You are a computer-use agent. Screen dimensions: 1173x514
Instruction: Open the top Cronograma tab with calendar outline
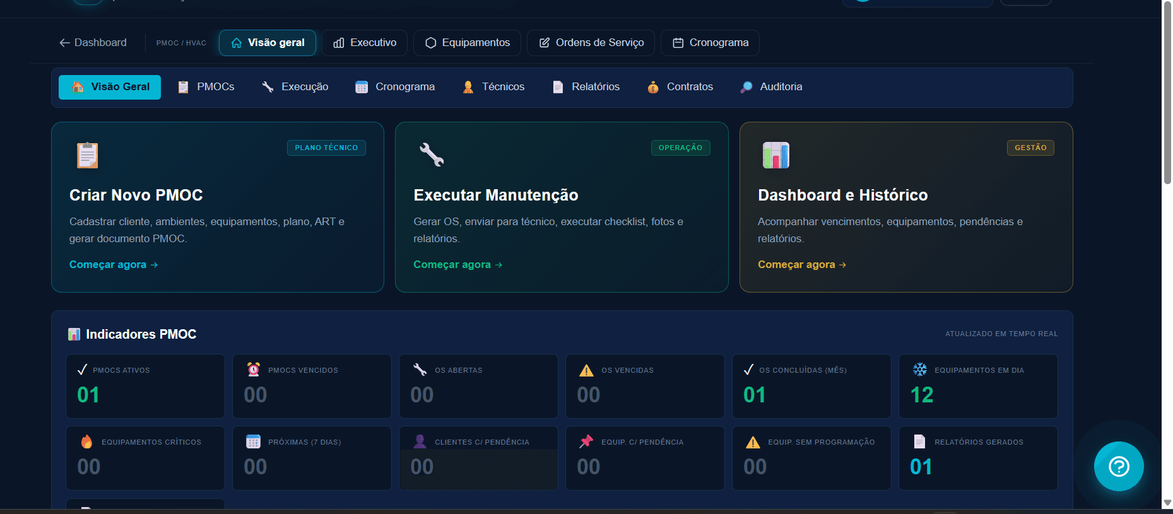click(710, 43)
